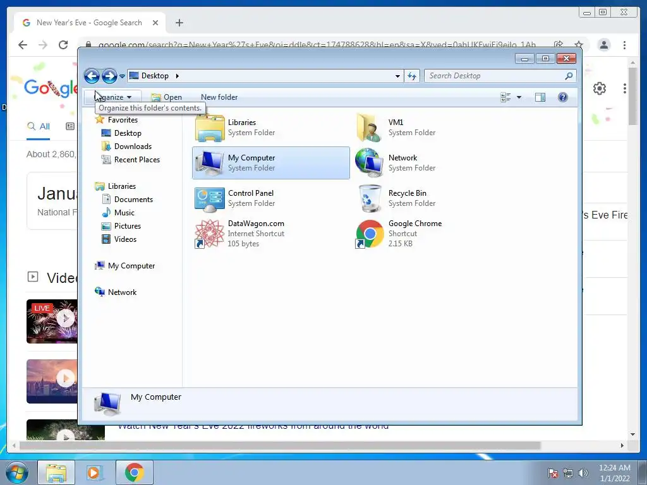647x485 pixels.
Task: Select Desktop under Favorites
Action: click(x=128, y=133)
